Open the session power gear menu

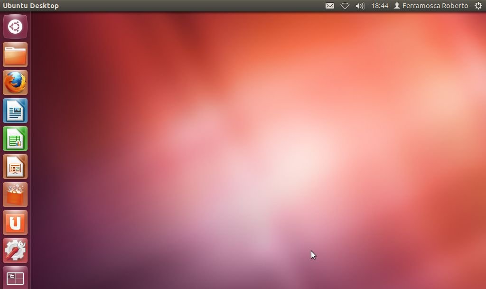tap(478, 6)
